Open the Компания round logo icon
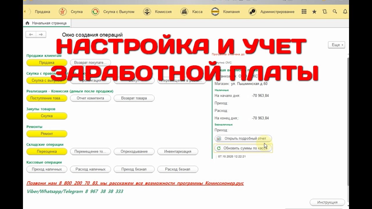The width and height of the screenshot is (372, 209). pyautogui.click(x=215, y=12)
